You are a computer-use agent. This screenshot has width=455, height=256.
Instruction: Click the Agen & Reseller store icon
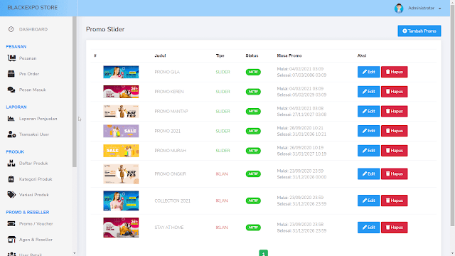pyautogui.click(x=11, y=240)
